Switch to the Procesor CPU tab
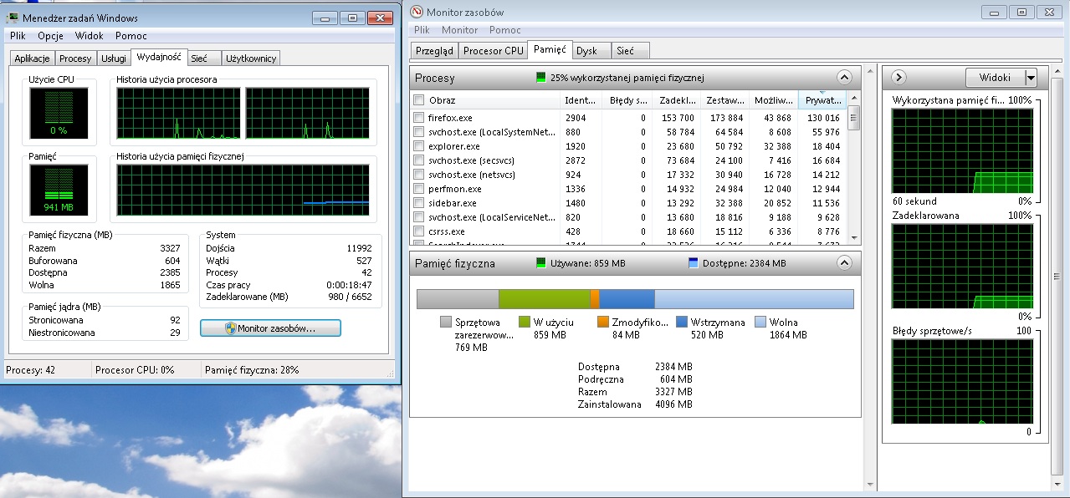The width and height of the screenshot is (1070, 498). click(493, 51)
